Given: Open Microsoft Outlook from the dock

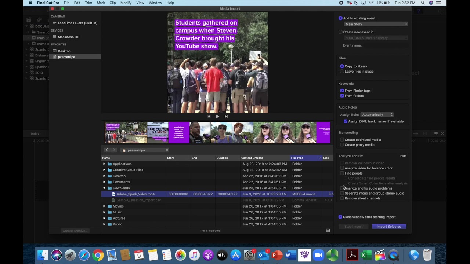Looking at the screenshot, I should [263, 255].
